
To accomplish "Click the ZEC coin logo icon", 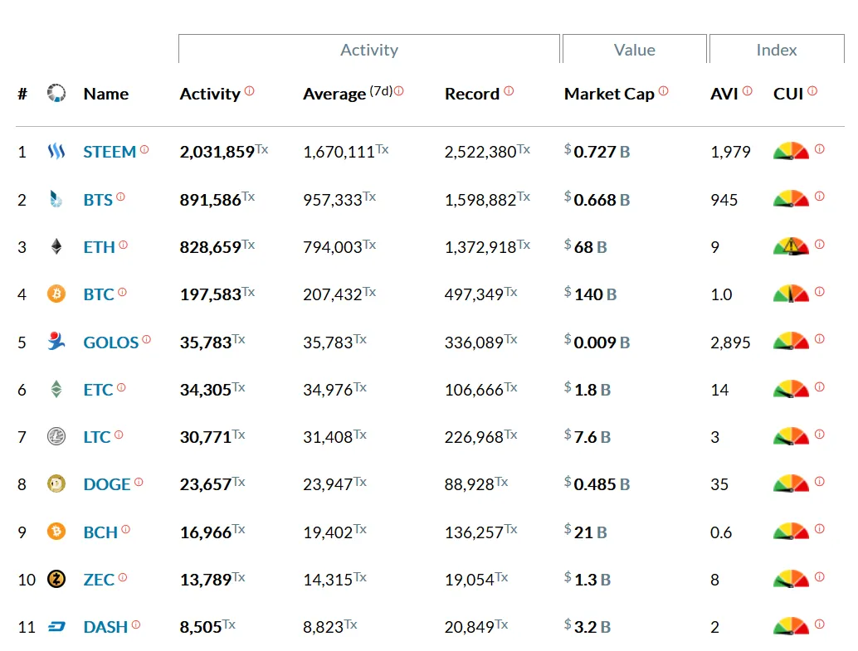I will (x=56, y=579).
